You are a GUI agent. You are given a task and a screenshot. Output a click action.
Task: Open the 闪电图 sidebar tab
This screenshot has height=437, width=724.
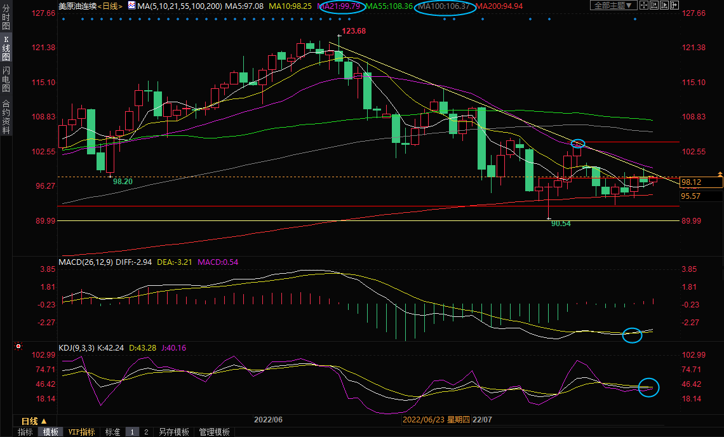[6, 79]
